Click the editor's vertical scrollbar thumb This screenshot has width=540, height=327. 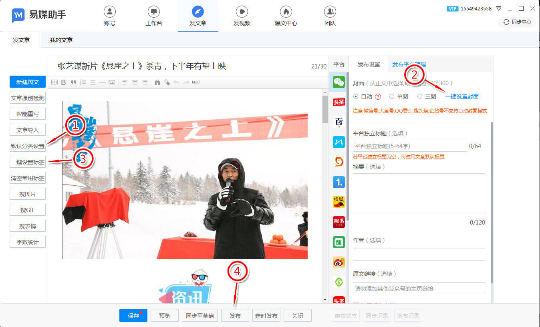pyautogui.click(x=325, y=109)
